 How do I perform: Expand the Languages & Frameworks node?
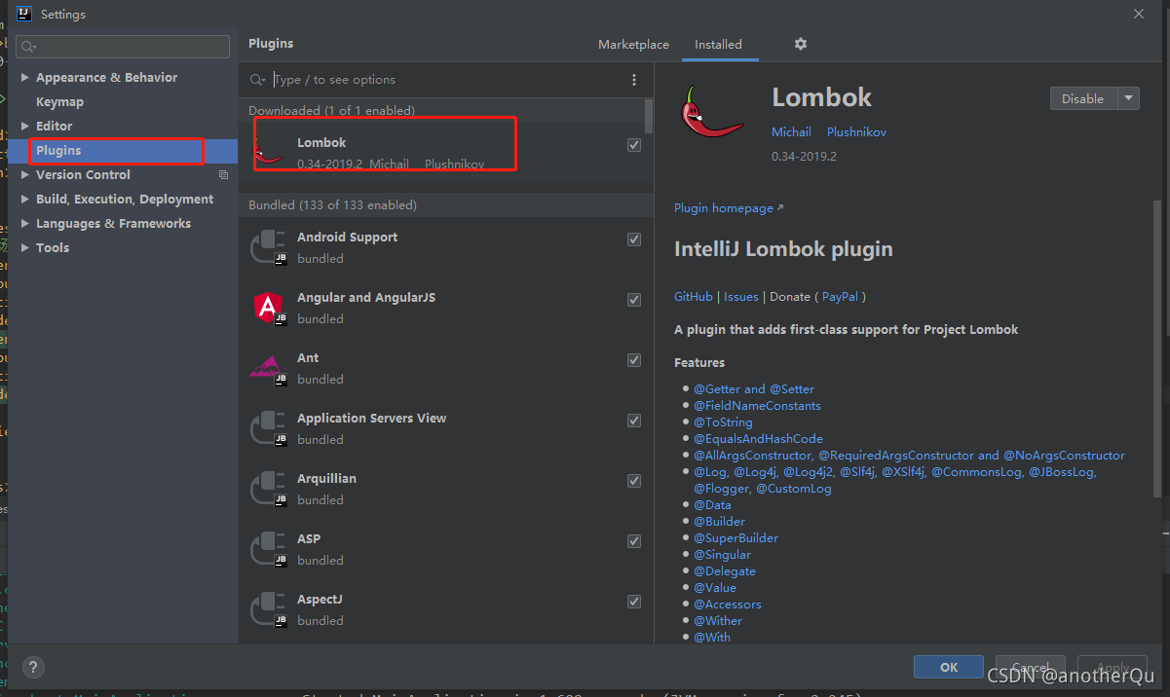pyautogui.click(x=25, y=224)
